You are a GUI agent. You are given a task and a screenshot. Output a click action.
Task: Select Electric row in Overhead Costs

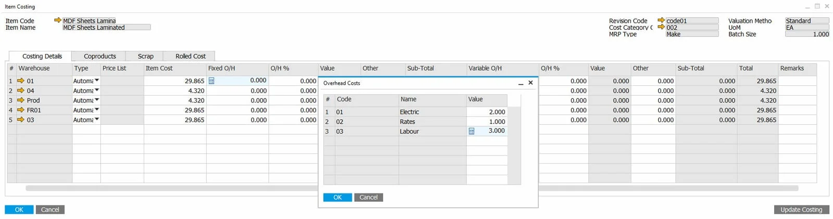click(415, 112)
